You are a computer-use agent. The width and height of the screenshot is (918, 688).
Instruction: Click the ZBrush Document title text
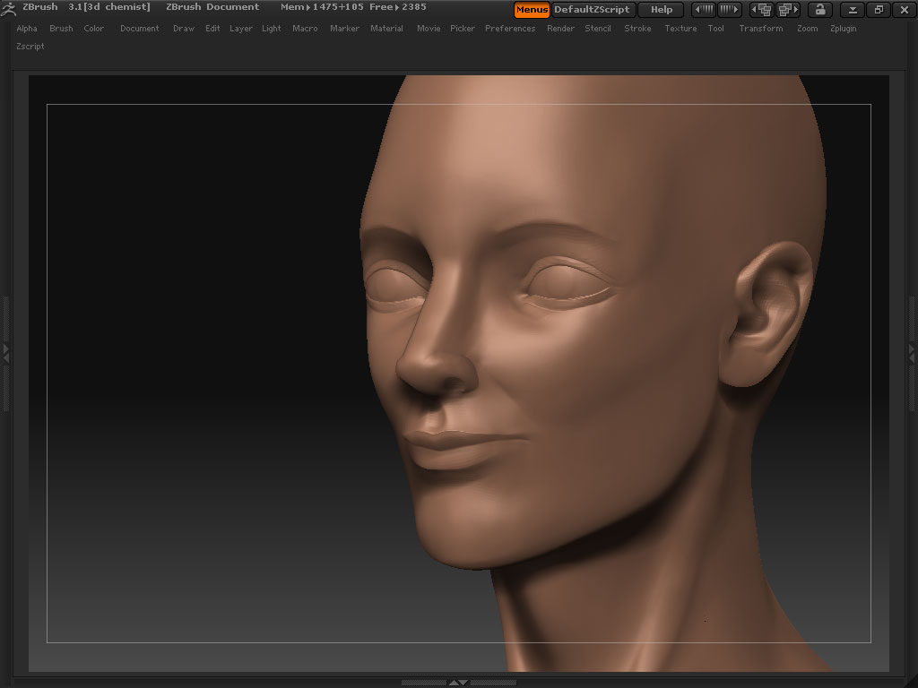(x=212, y=7)
